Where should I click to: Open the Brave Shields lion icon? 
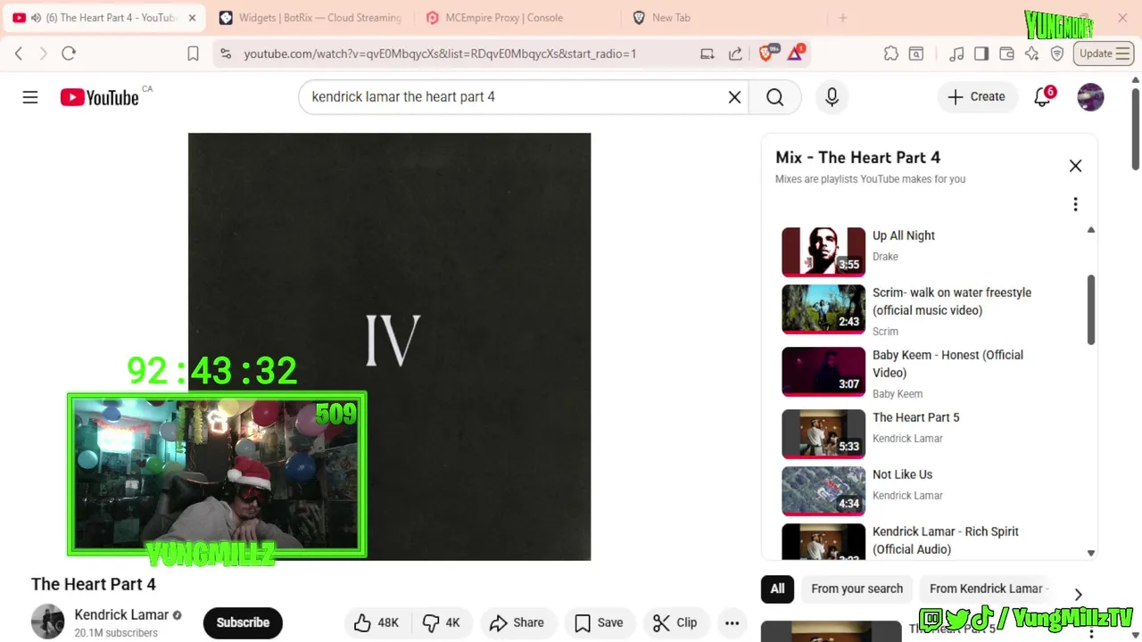coord(765,53)
